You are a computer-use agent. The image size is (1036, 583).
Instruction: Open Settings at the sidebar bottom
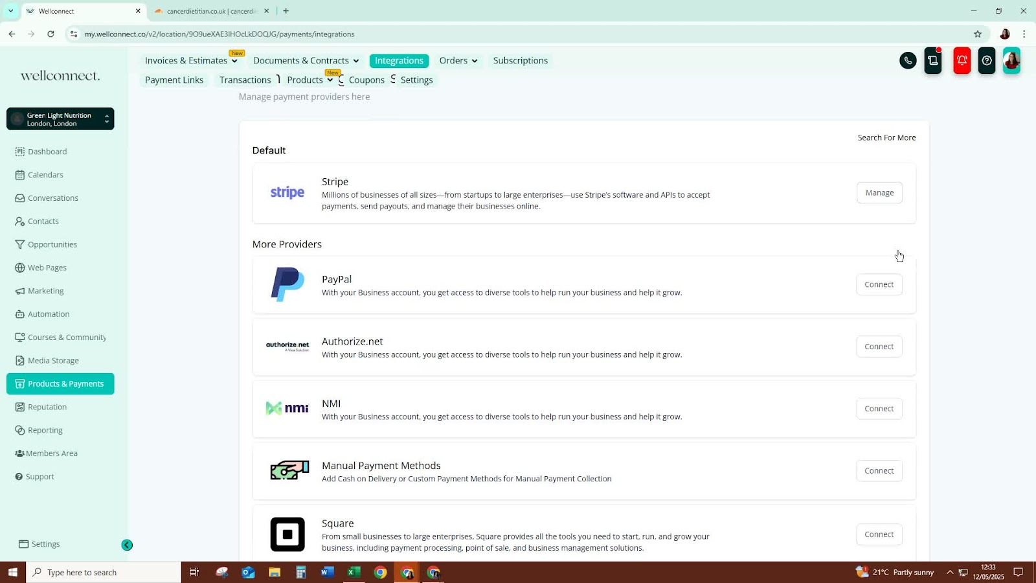pyautogui.click(x=45, y=544)
